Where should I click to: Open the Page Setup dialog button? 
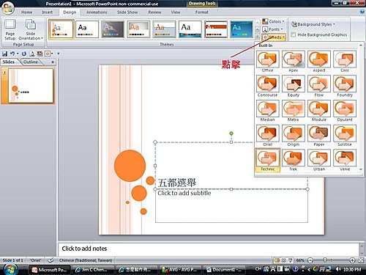pyautogui.click(x=10, y=30)
